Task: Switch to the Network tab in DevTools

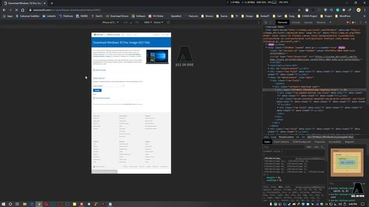Action: pyautogui.click(x=321, y=22)
